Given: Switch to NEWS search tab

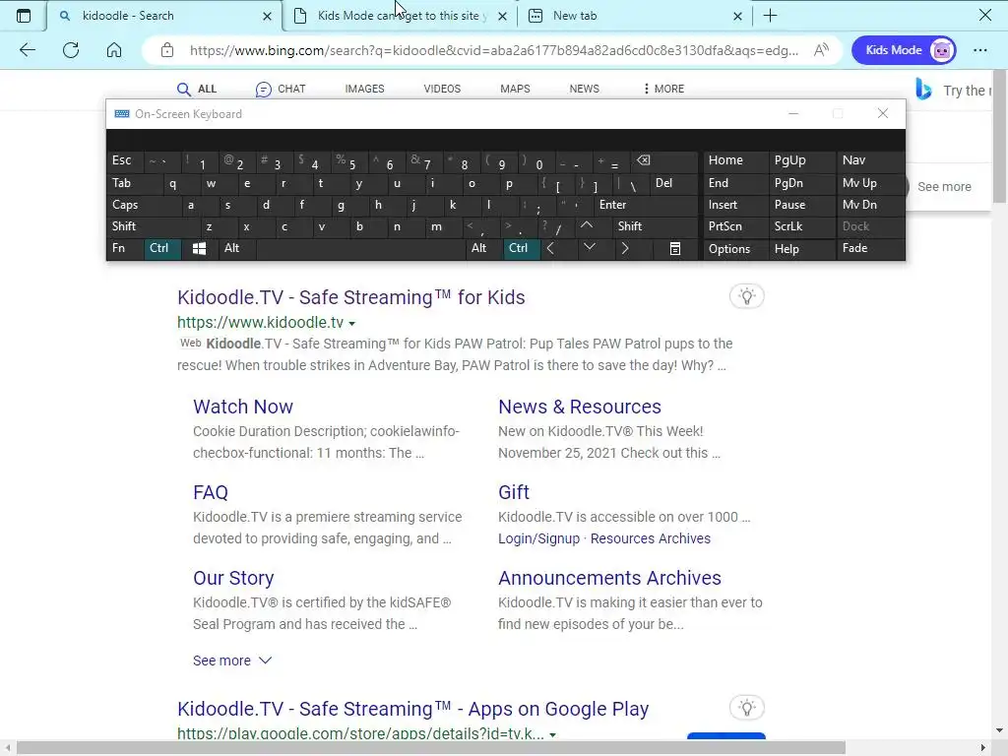Looking at the screenshot, I should click(x=584, y=89).
